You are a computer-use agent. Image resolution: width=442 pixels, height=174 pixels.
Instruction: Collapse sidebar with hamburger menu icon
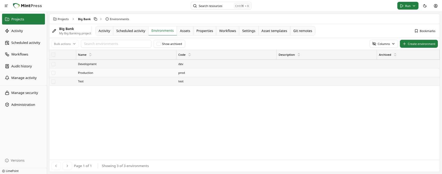pos(6,6)
